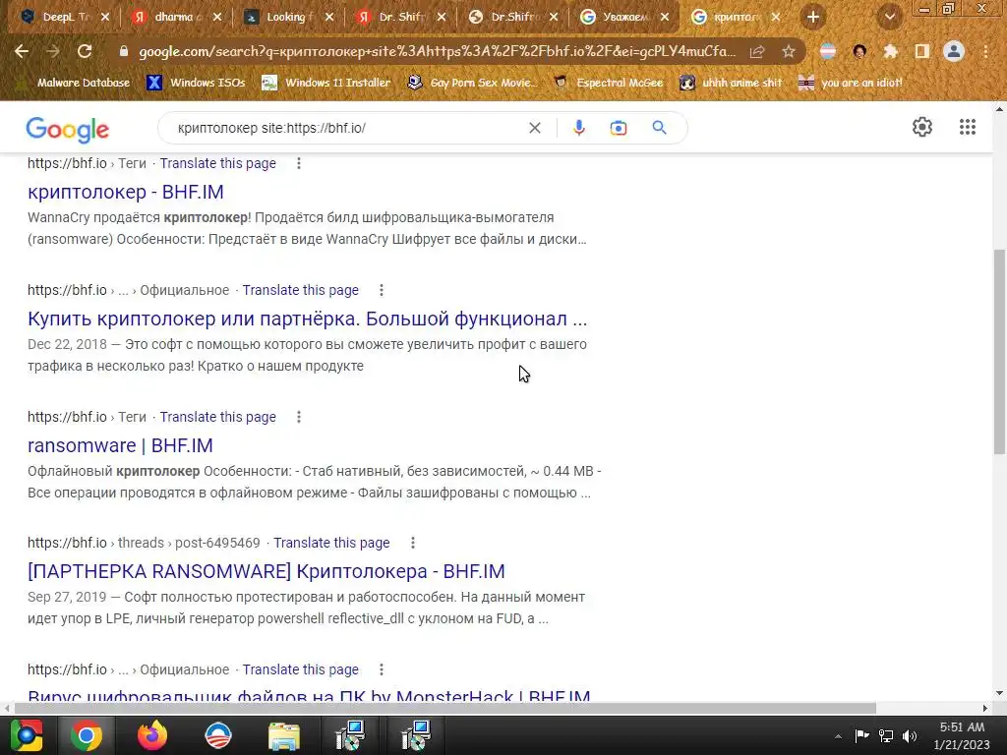Open the Купить криптолокер или партнёрка result
The height and width of the screenshot is (755, 1007).
click(307, 319)
